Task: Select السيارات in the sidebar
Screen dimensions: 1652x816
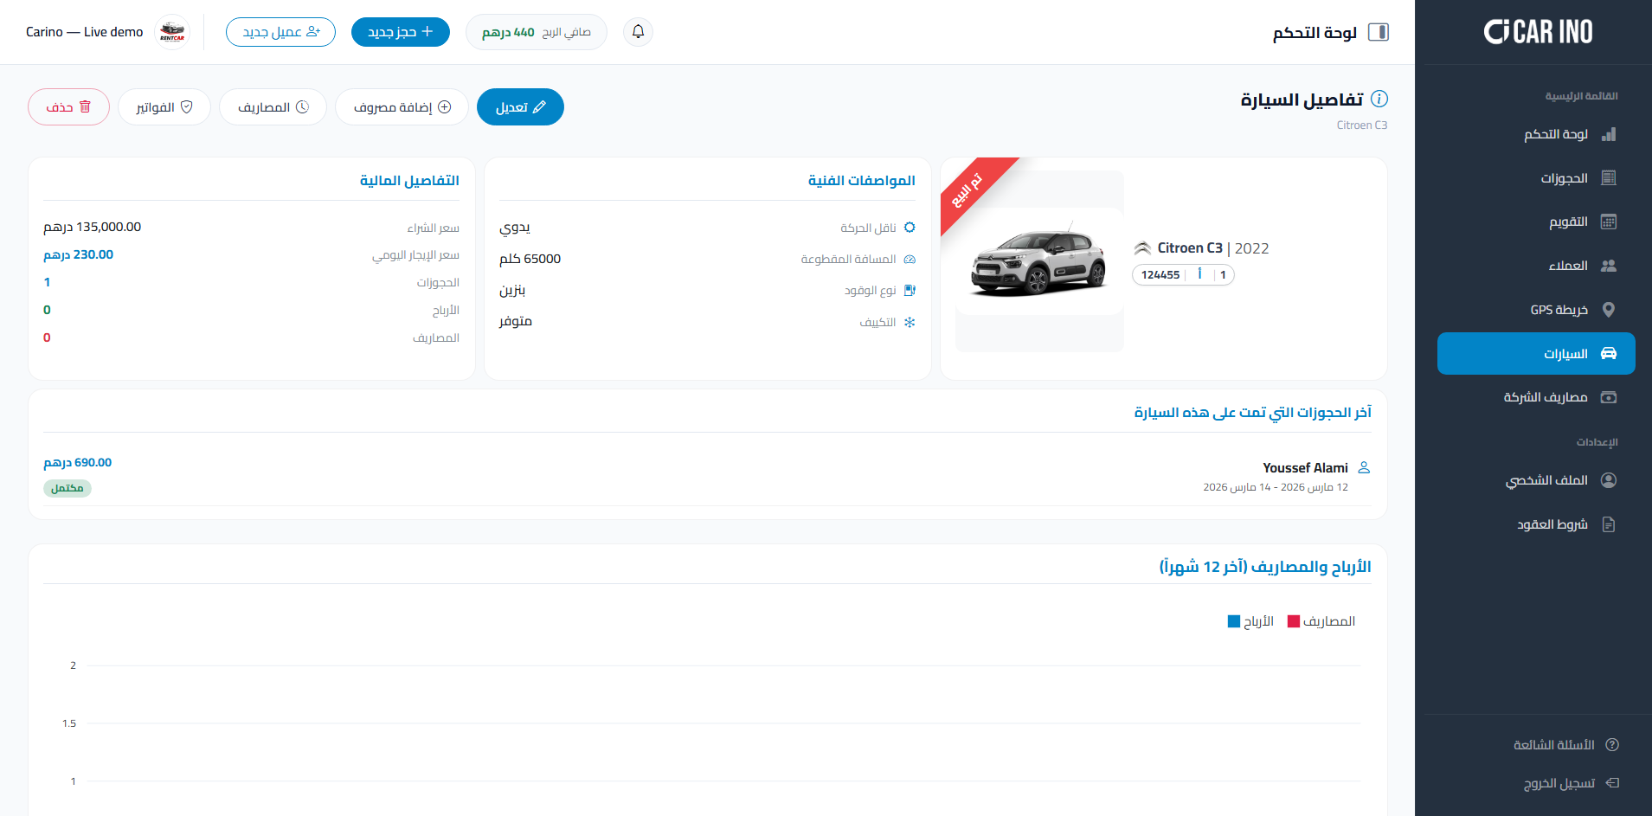Action: (1536, 353)
